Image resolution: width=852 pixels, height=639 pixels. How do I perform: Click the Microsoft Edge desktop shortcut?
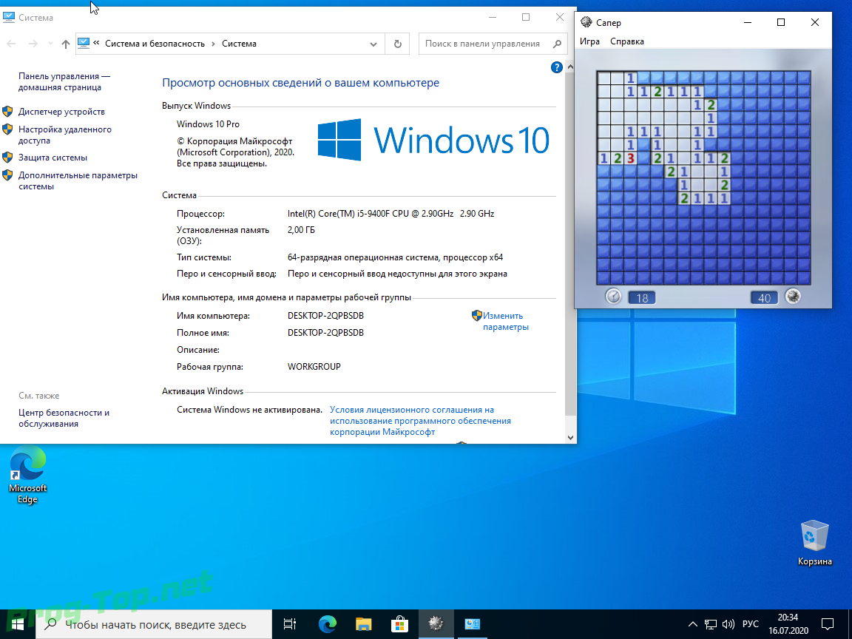(x=27, y=475)
